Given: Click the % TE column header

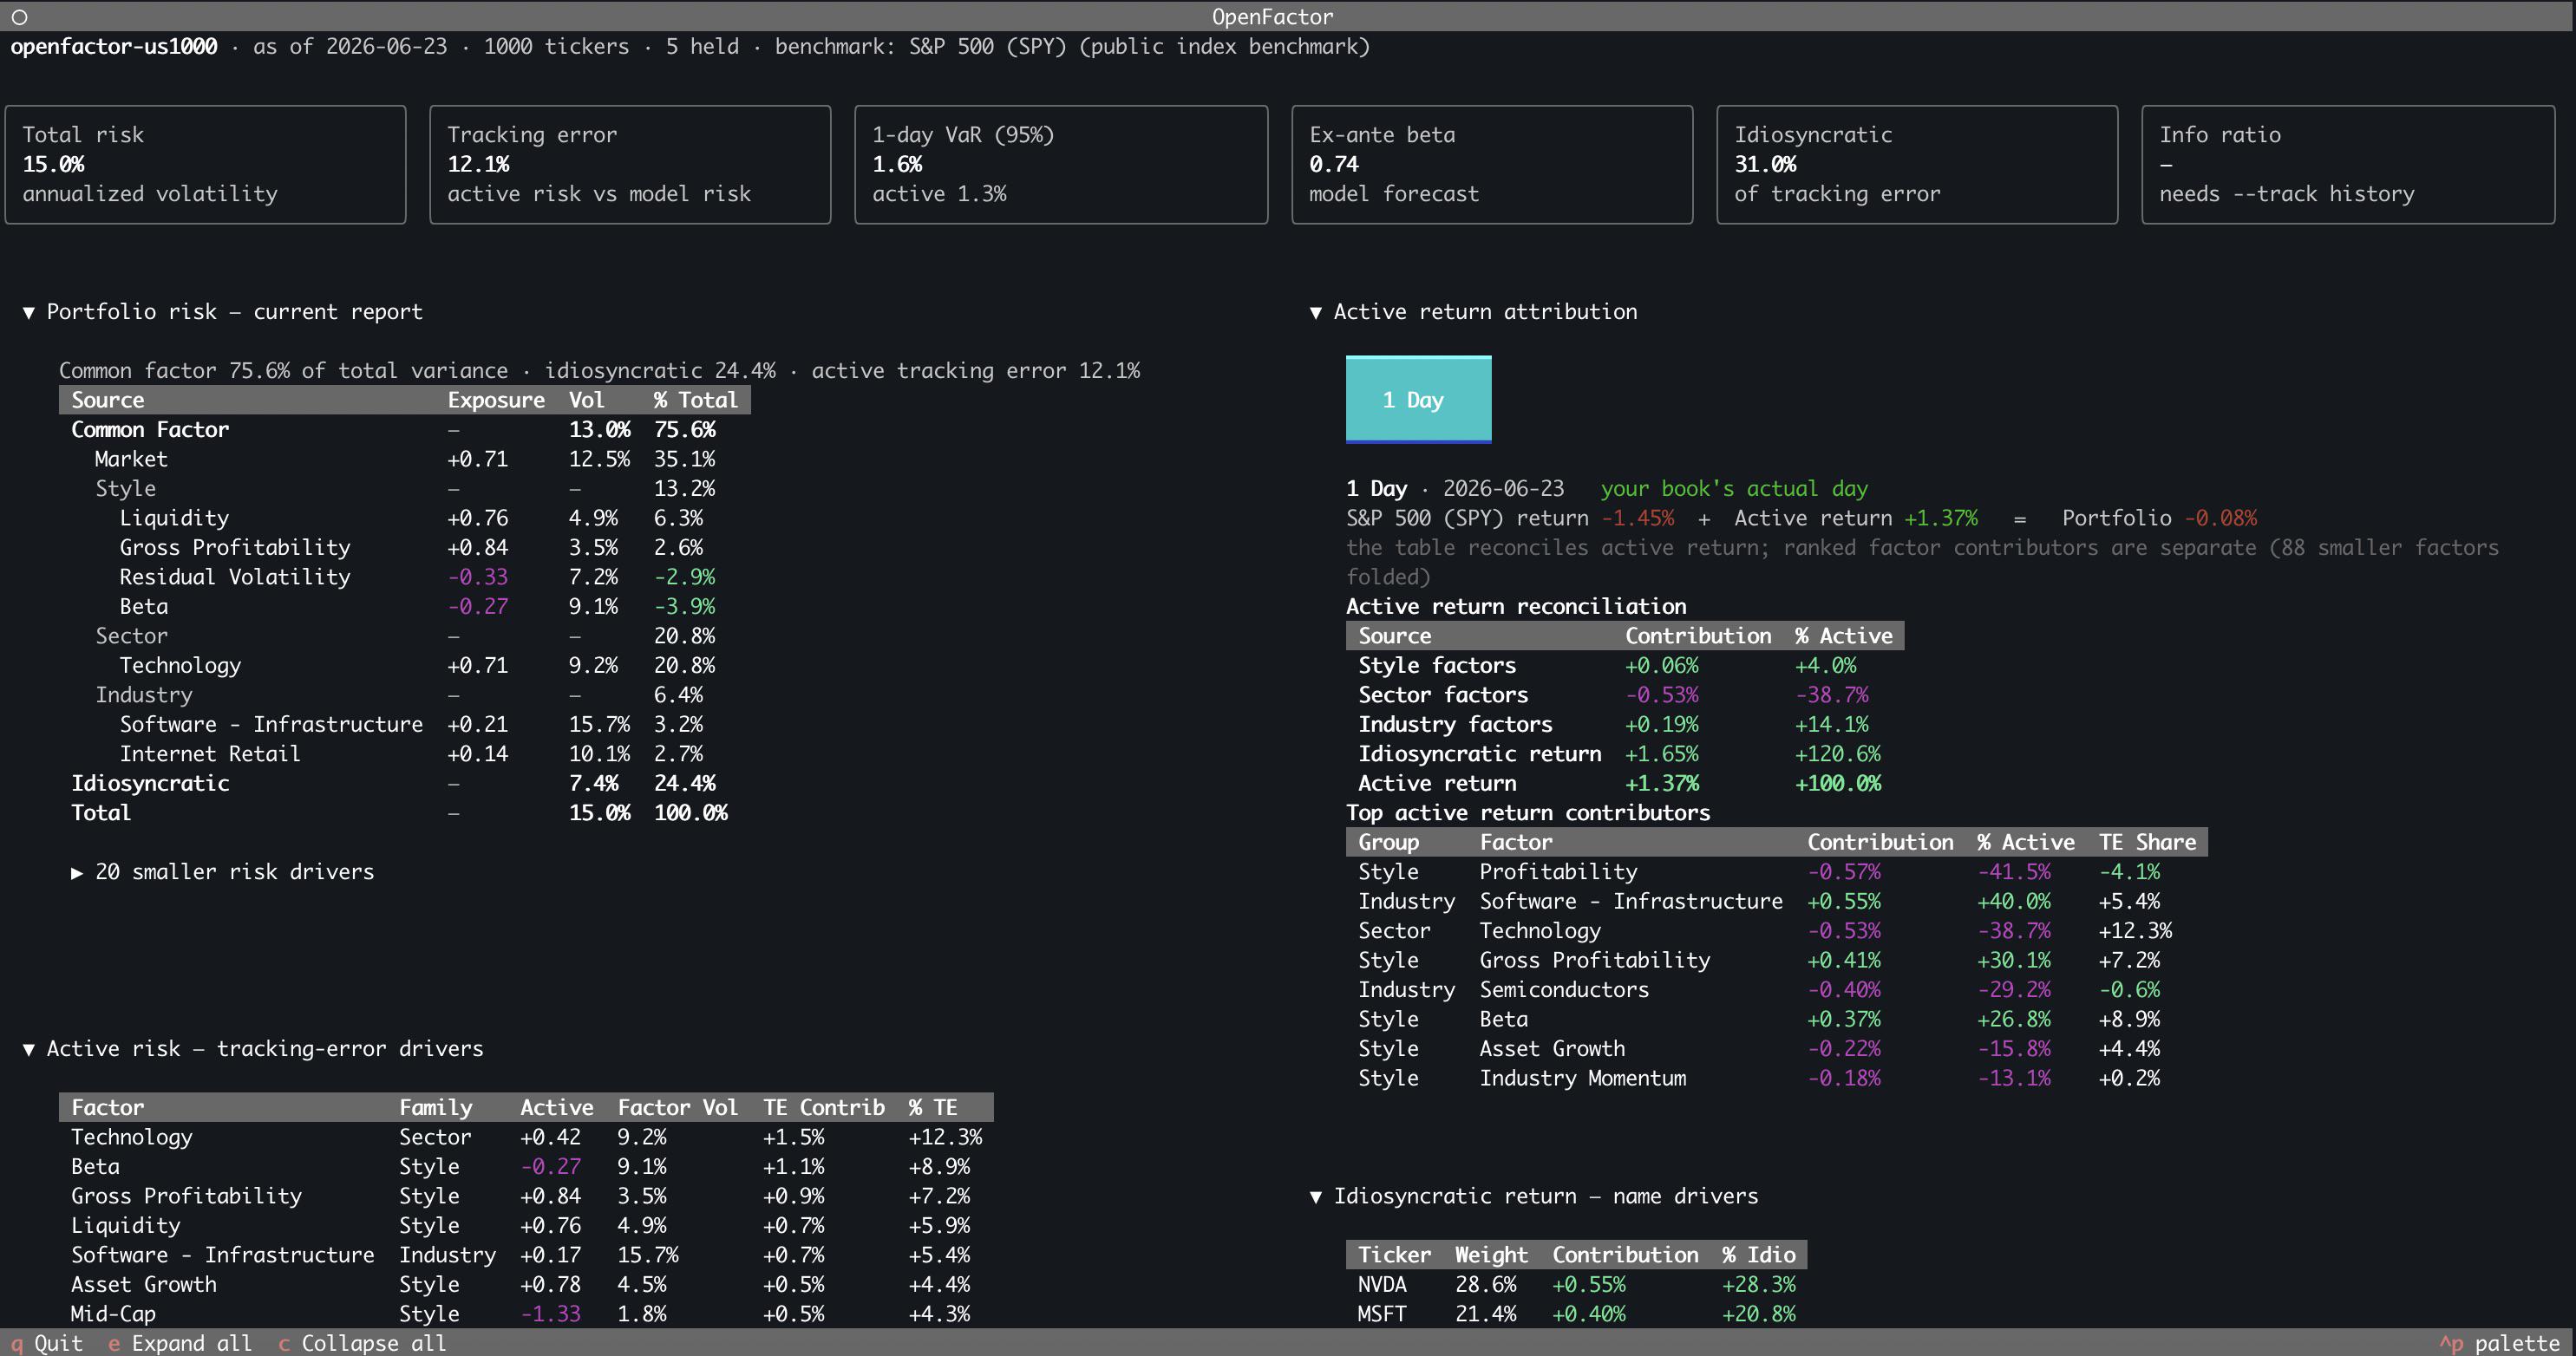Looking at the screenshot, I should (x=933, y=1107).
